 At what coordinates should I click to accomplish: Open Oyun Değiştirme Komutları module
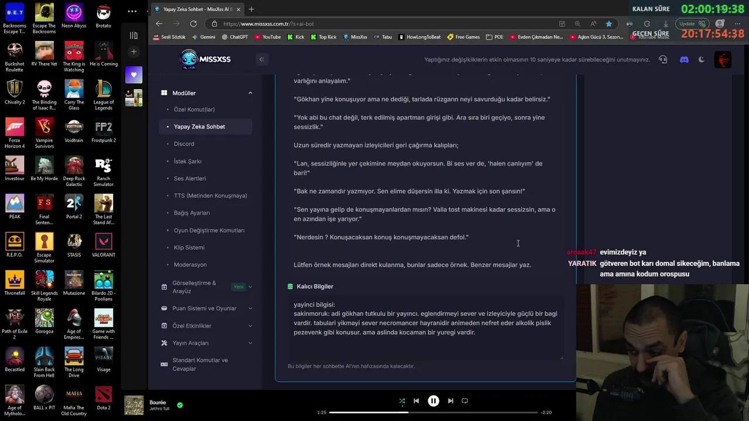click(x=209, y=230)
